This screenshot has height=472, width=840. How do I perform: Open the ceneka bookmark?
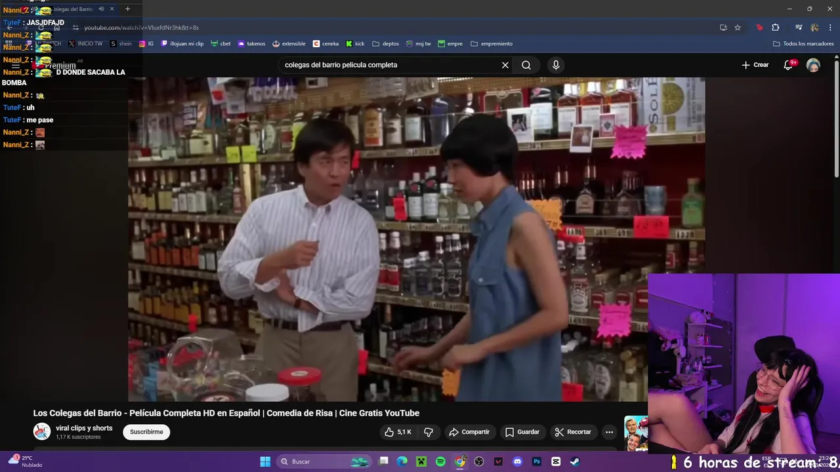(x=325, y=44)
